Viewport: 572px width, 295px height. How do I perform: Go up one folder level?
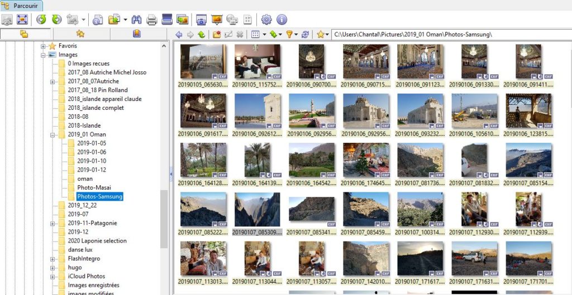201,35
